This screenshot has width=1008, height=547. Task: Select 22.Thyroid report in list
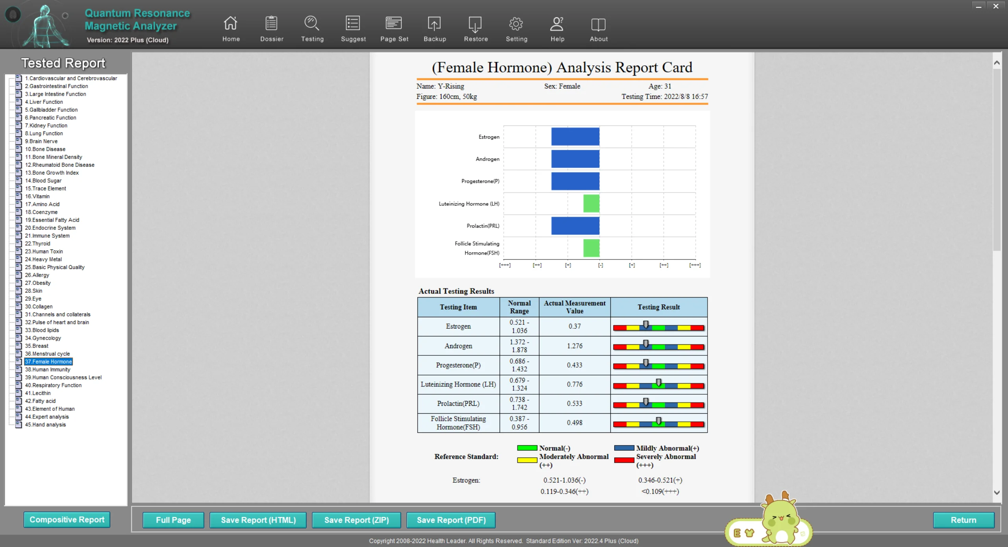pyautogui.click(x=37, y=244)
